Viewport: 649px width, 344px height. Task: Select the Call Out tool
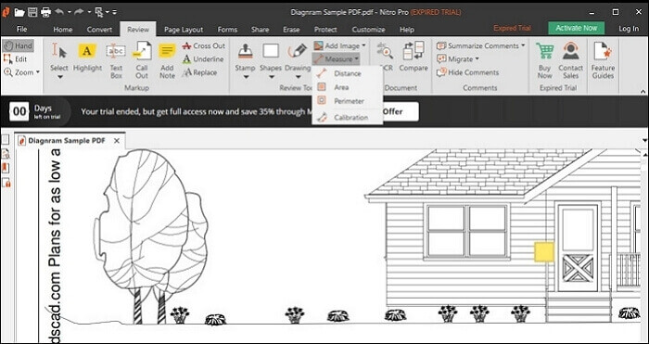[x=142, y=60]
